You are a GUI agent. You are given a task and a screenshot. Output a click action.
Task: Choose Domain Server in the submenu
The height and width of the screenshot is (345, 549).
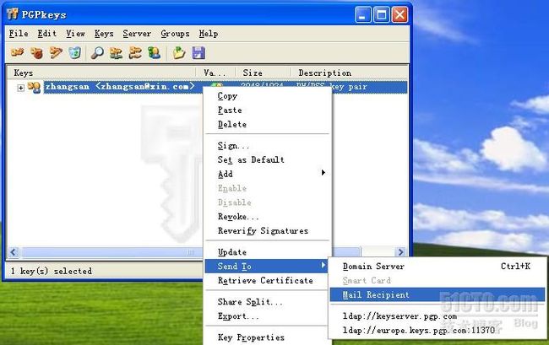(438, 267)
